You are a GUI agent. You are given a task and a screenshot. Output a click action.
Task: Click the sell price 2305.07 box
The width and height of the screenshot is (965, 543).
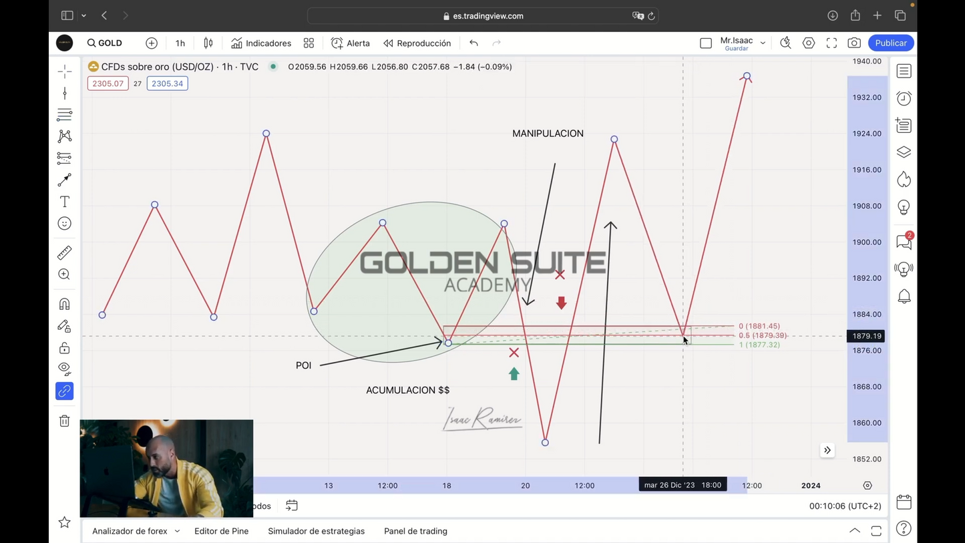click(x=108, y=83)
